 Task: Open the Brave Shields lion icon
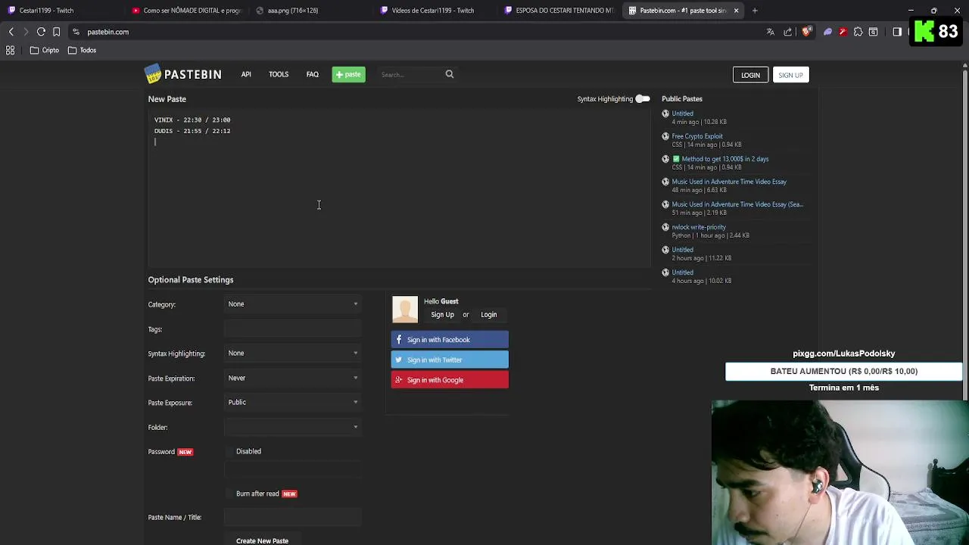pyautogui.click(x=806, y=32)
